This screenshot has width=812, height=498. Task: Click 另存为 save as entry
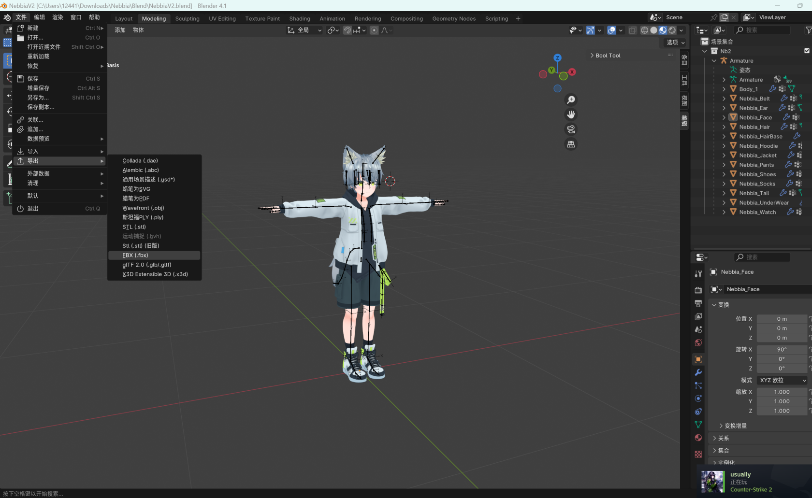[x=59, y=98]
